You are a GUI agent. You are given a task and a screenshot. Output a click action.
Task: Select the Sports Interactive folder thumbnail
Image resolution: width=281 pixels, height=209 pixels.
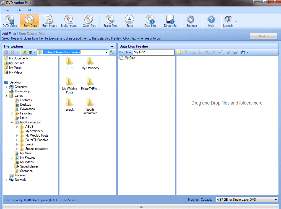click(90, 106)
